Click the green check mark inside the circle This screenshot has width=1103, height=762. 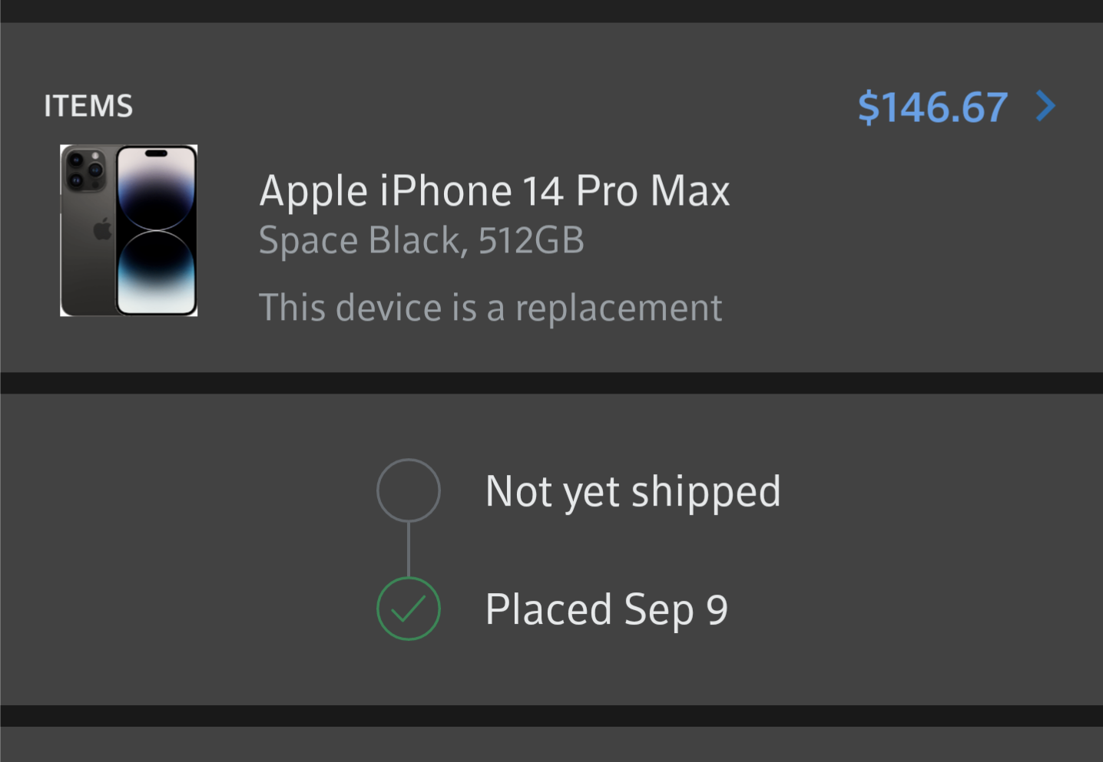408,610
